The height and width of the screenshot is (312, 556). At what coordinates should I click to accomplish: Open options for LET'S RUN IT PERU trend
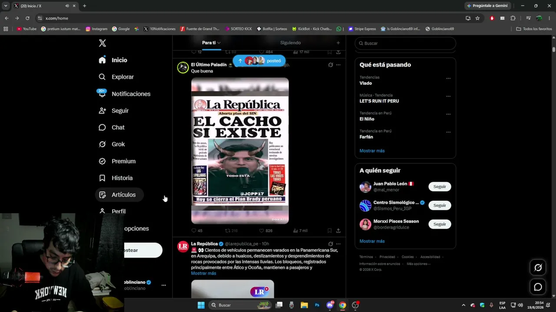point(448,96)
